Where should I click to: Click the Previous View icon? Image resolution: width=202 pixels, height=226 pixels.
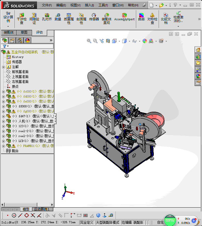pyautogui.click(x=102, y=41)
